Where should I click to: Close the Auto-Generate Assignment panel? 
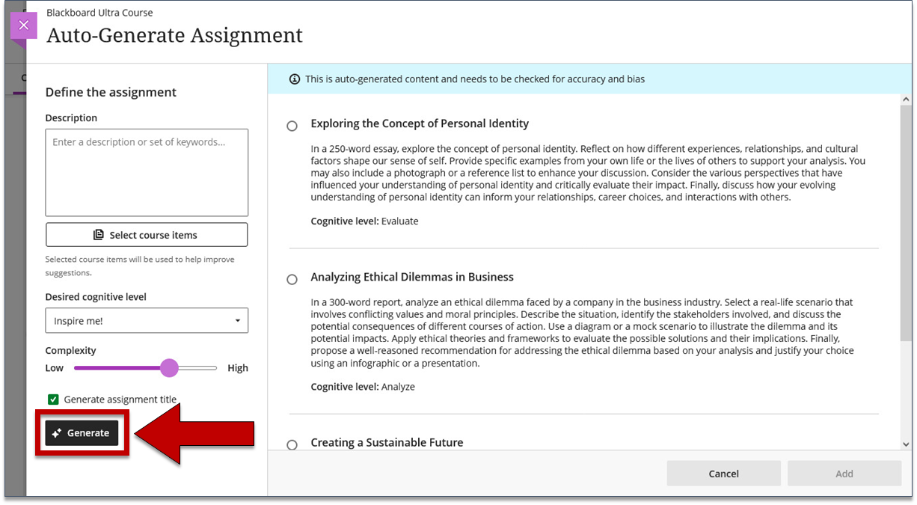point(23,25)
